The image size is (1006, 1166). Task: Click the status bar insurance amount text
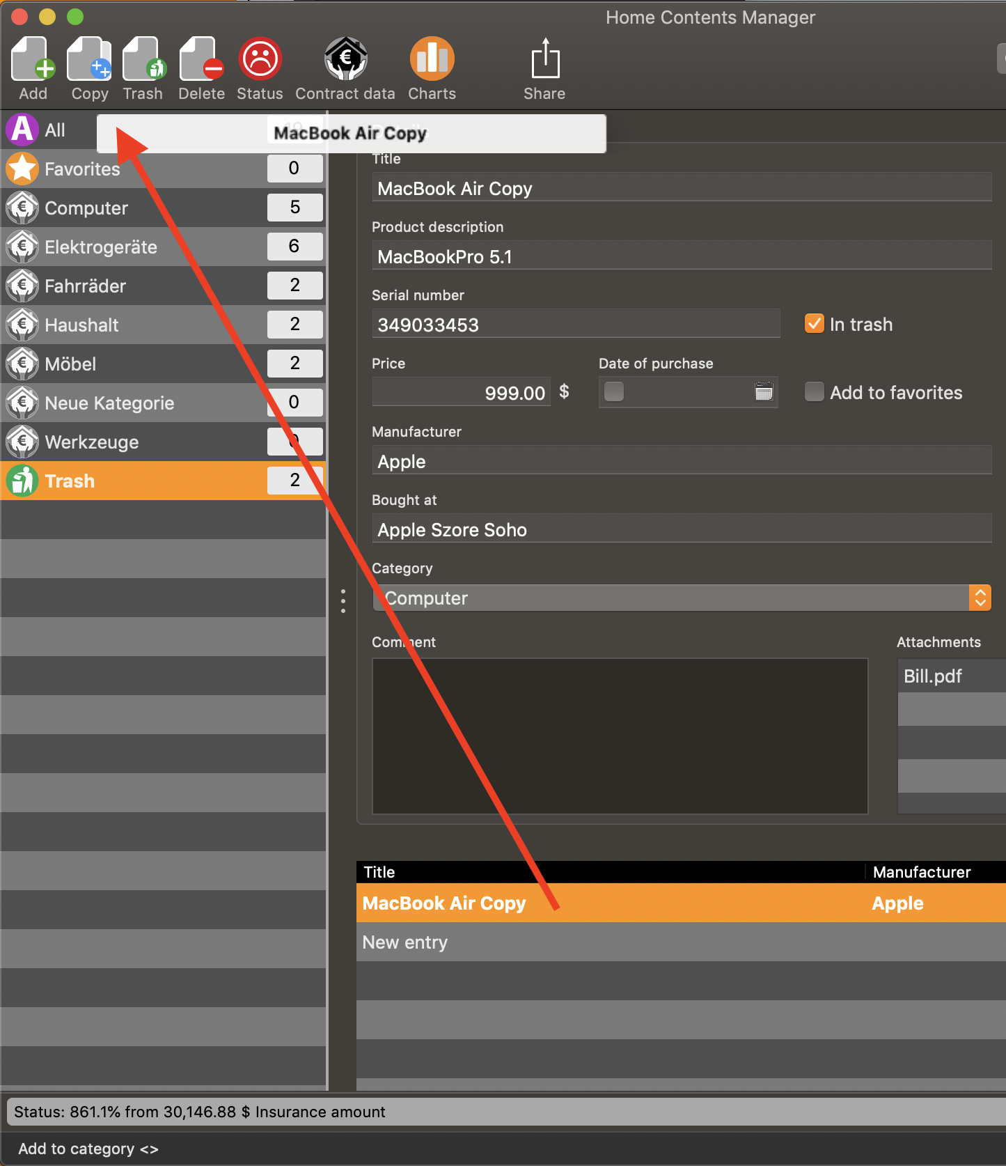(200, 1112)
